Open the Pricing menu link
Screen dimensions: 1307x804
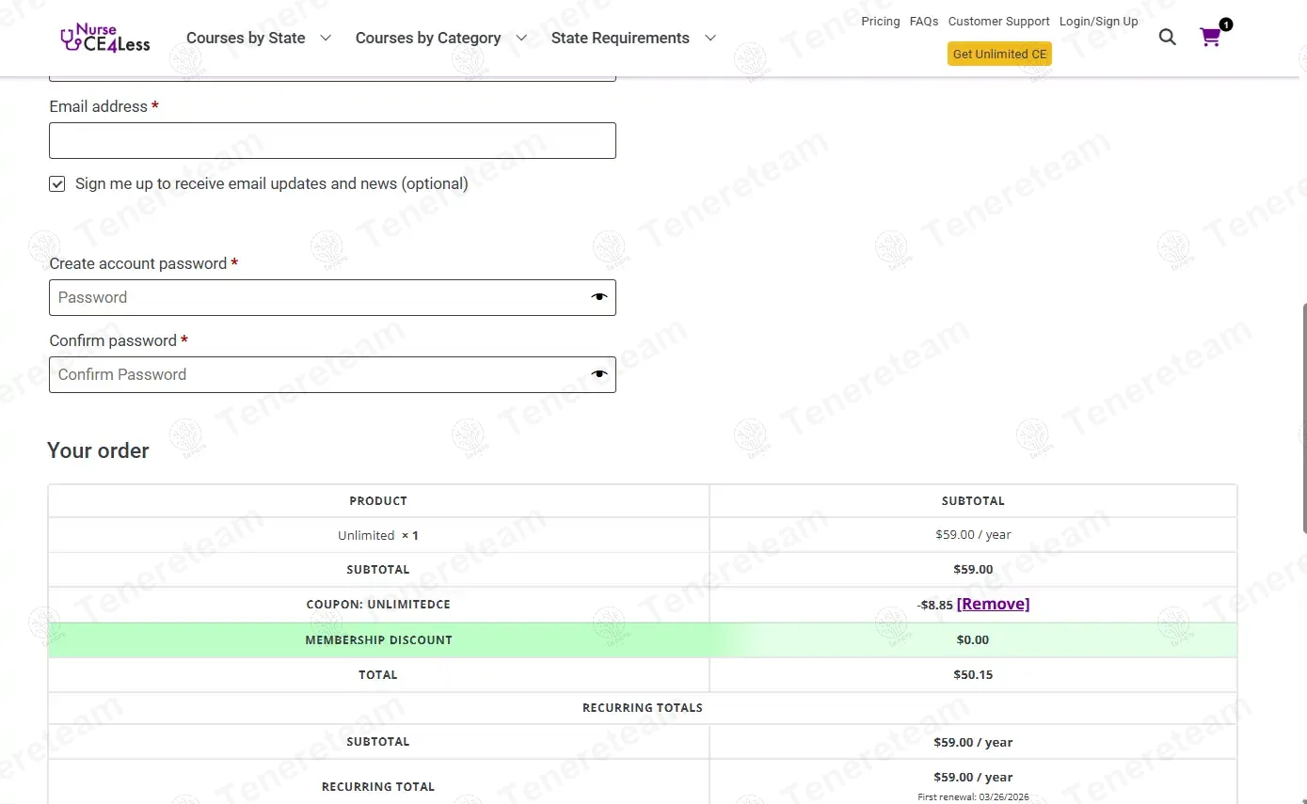point(880,22)
